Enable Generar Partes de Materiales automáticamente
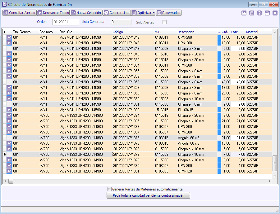280x214 pixels. coord(109,189)
